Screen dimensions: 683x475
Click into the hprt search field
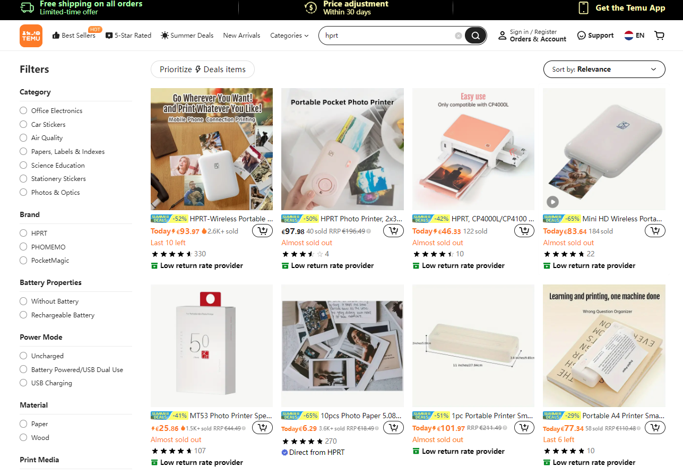(x=387, y=36)
